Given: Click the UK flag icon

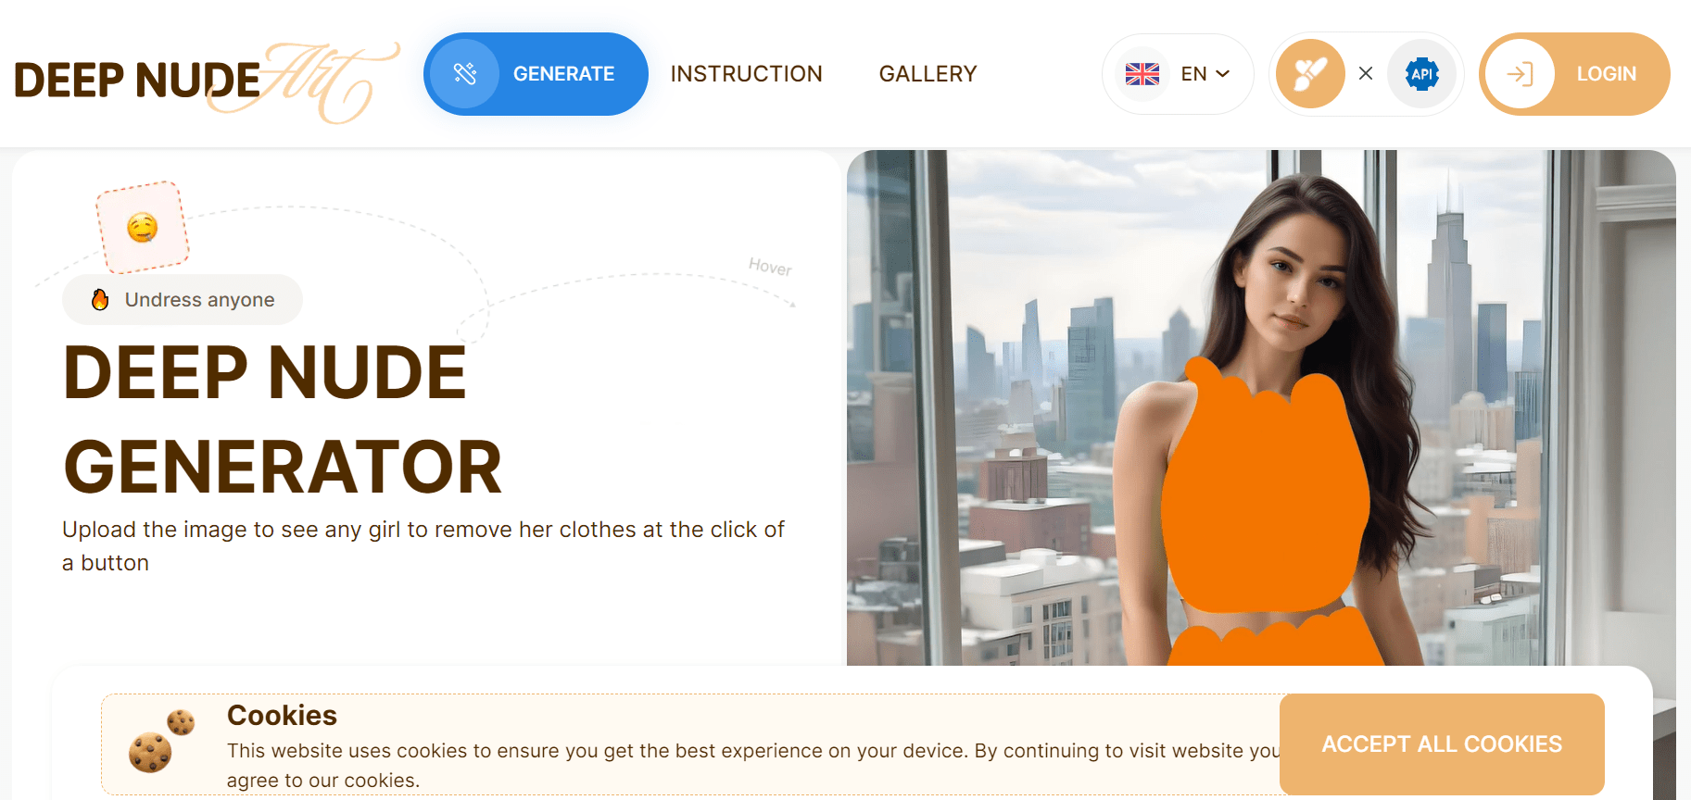Looking at the screenshot, I should 1142,74.
